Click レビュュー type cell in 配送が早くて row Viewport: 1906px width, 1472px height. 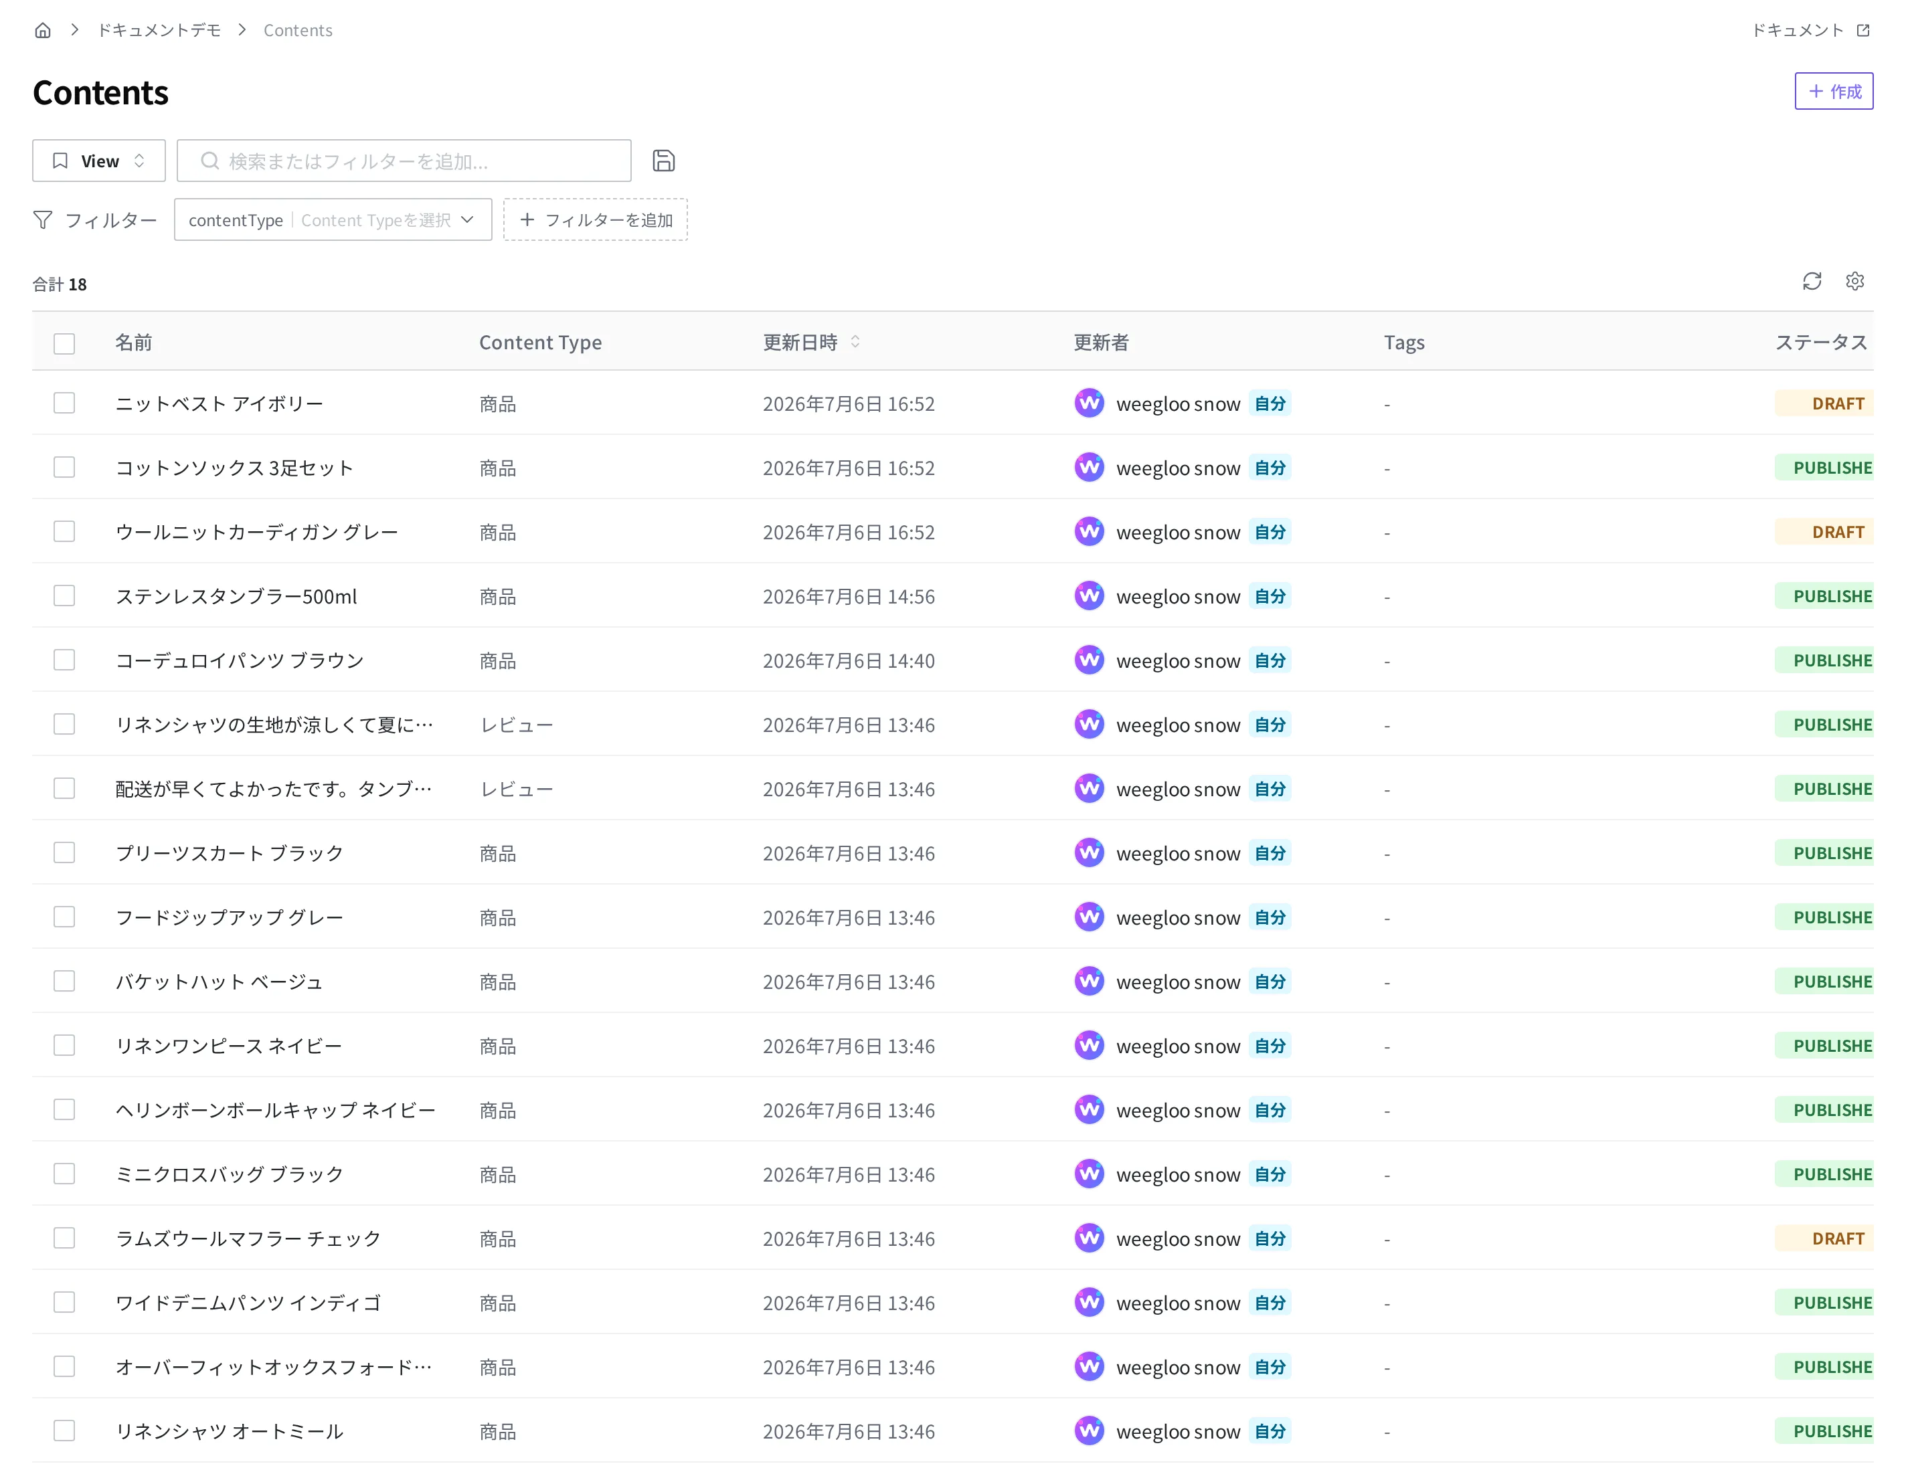tap(516, 790)
